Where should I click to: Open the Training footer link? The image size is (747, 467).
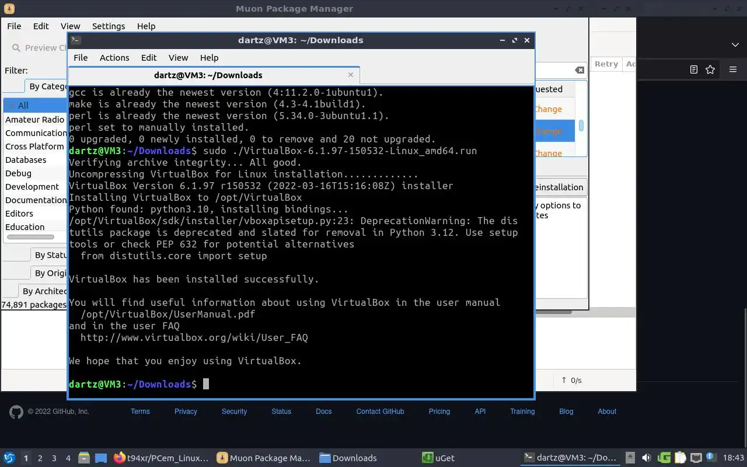point(522,412)
